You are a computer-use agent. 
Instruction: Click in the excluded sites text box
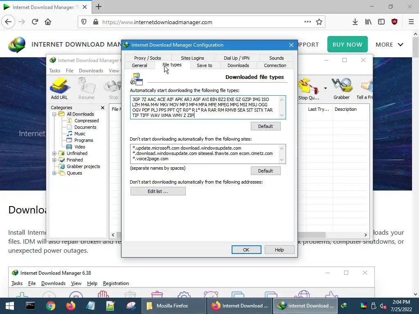tap(208, 154)
